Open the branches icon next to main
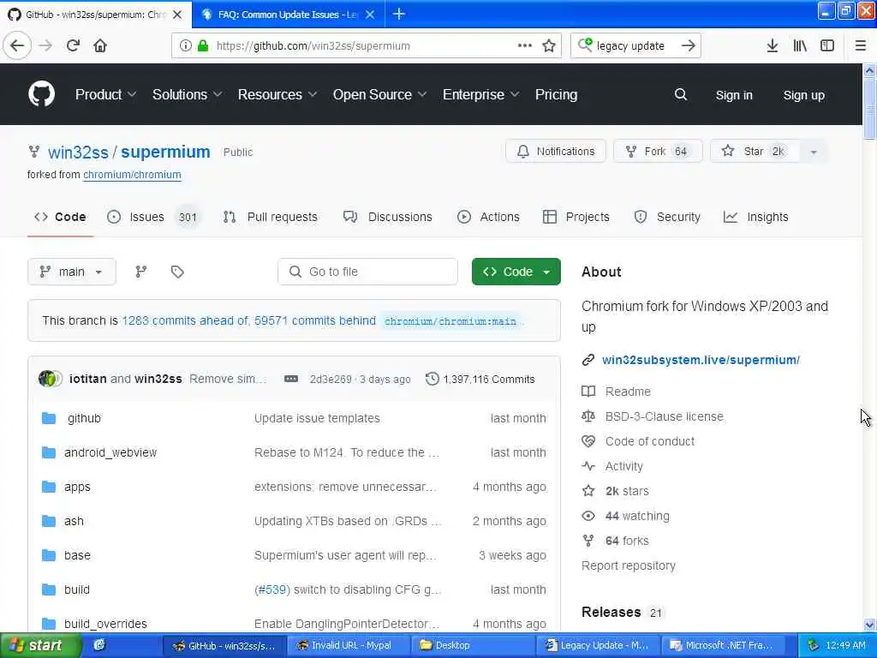Screen dimensions: 877x658 [x=141, y=272]
